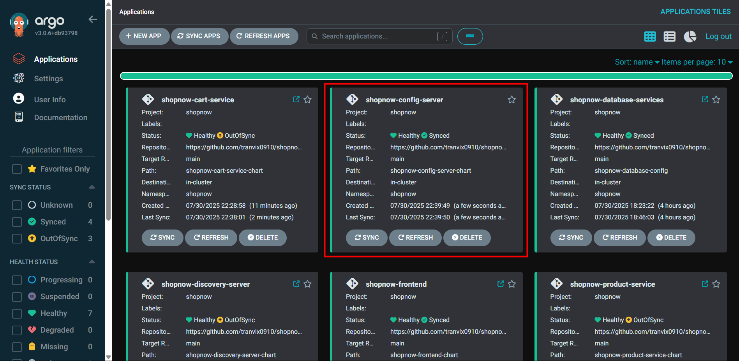The height and width of the screenshot is (361, 739).
Task: Click SYNC on shopnow-config-server
Action: (x=366, y=238)
